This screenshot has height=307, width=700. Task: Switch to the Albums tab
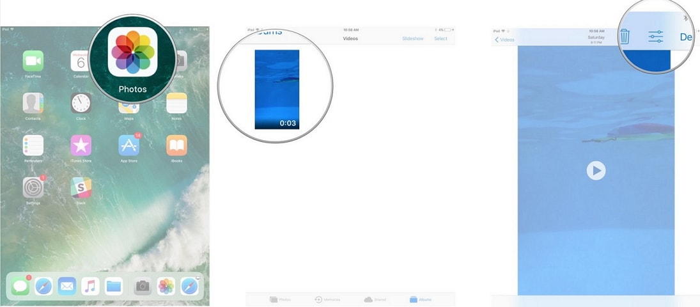tap(421, 299)
